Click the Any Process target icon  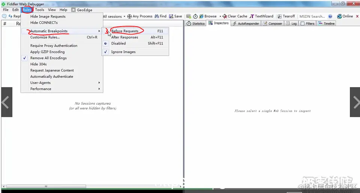pyautogui.click(x=129, y=16)
